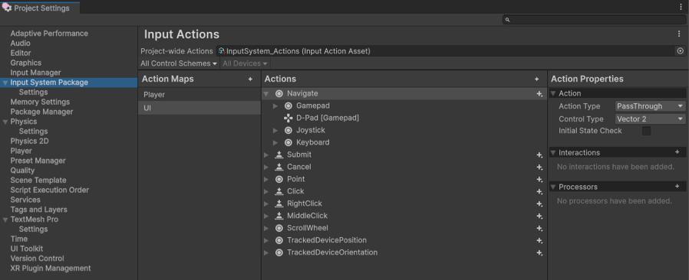
Task: Open Action Type PassThrough dropdown
Action: tap(651, 106)
